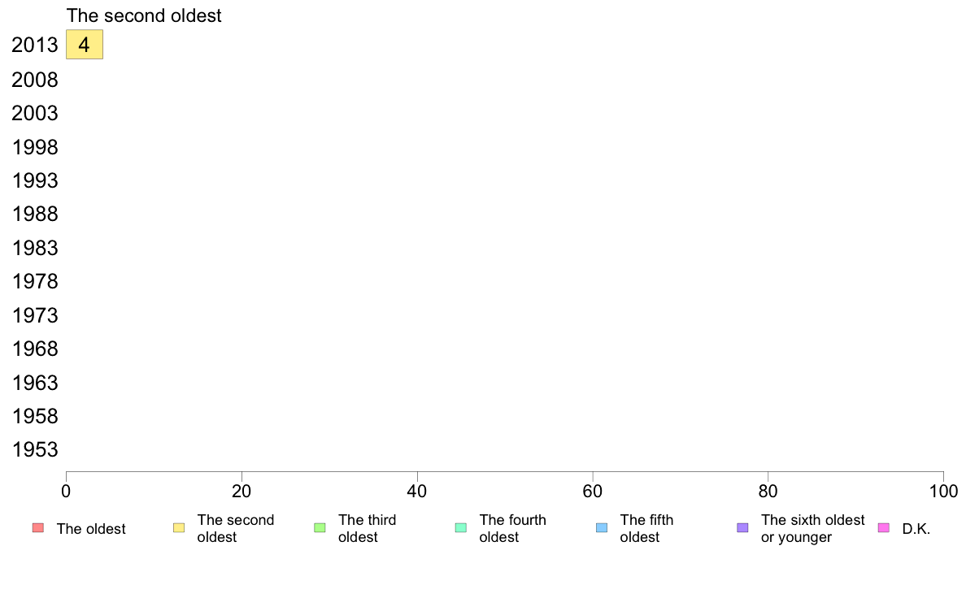
Task: Click the 1998 year label
Action: click(x=35, y=147)
